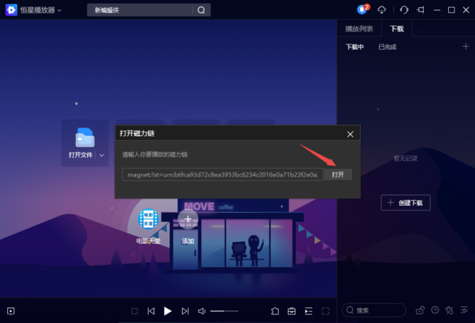Click the plus icon to add download task
This screenshot has height=323, width=475.
(465, 47)
